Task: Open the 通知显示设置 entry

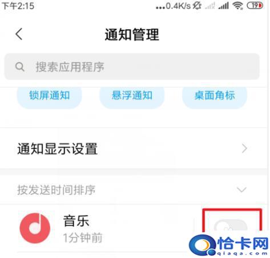Action: point(134,148)
